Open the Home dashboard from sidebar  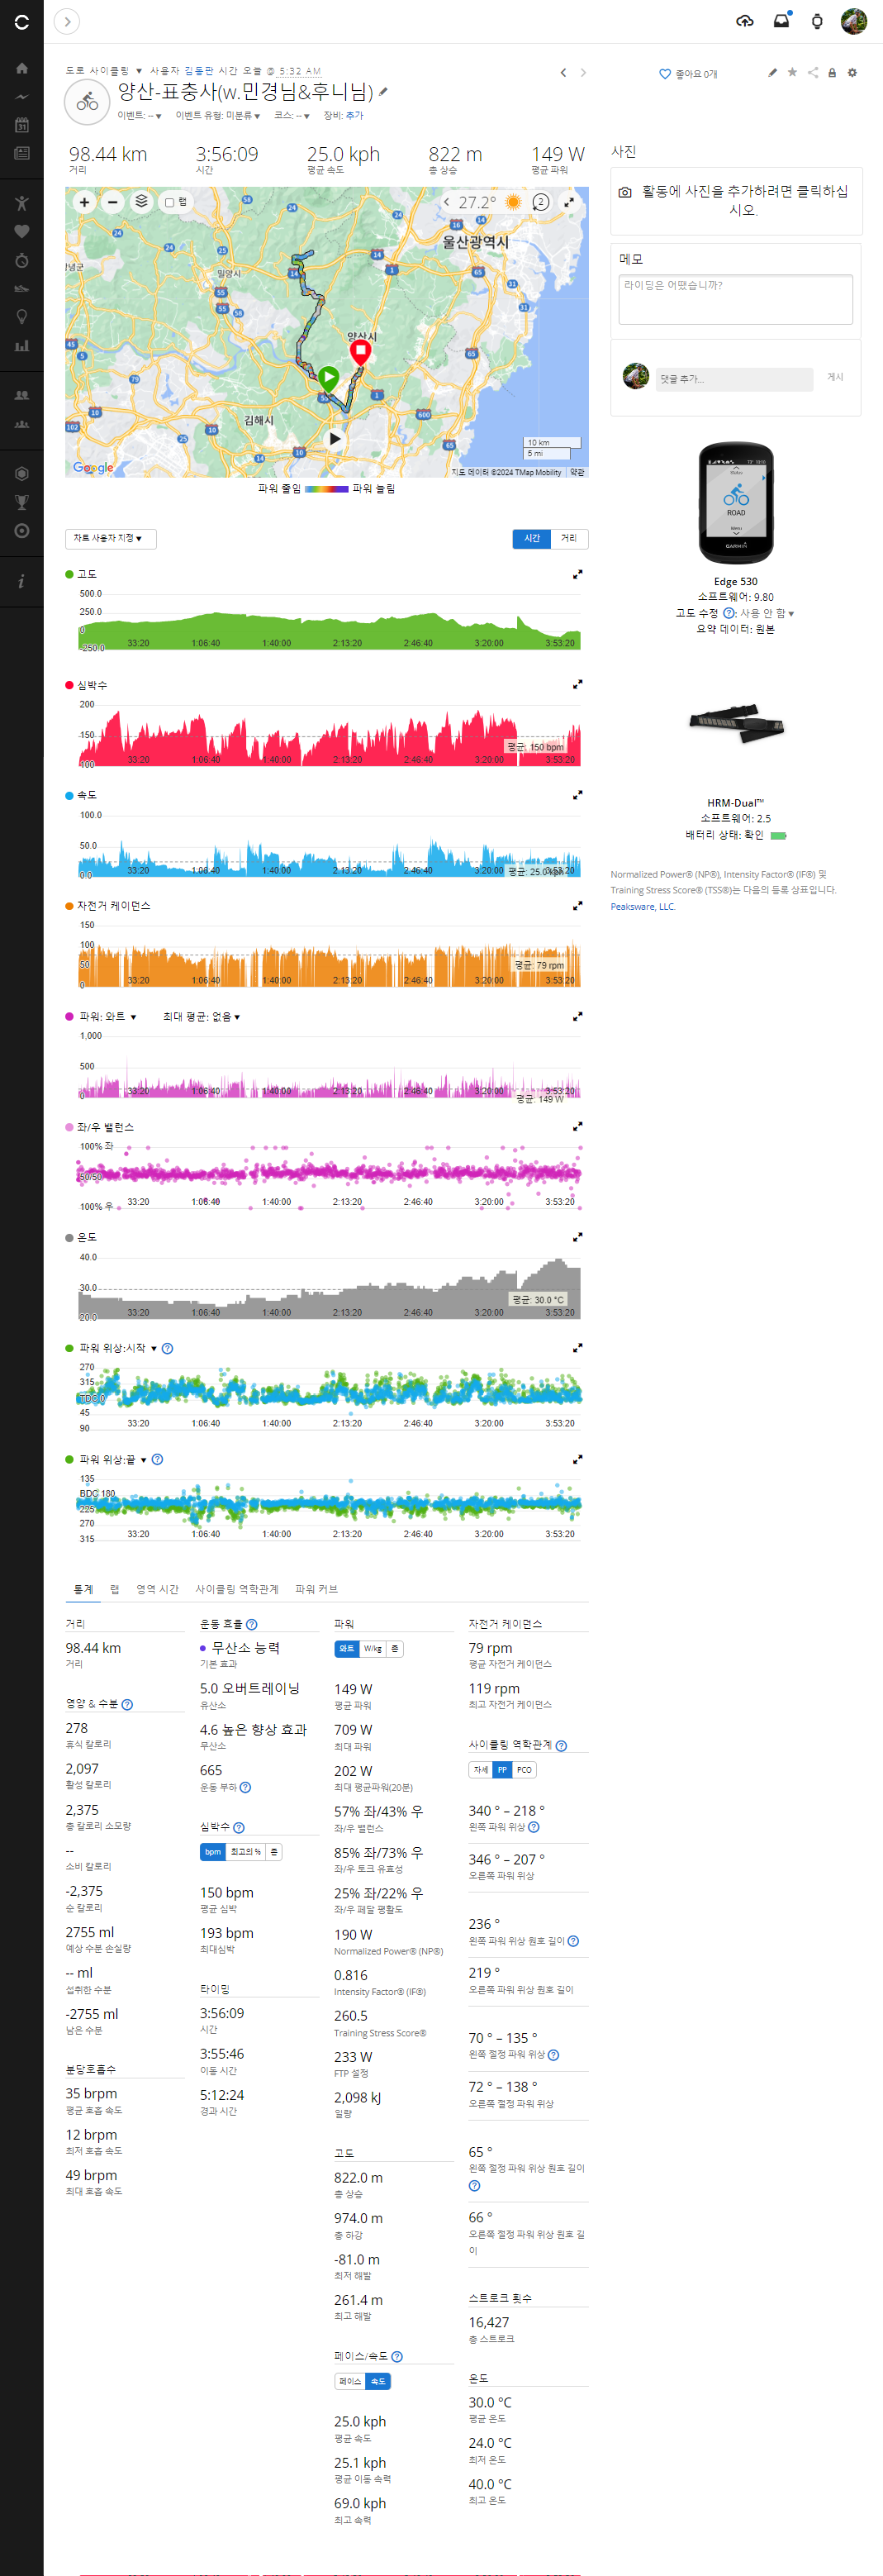22,69
